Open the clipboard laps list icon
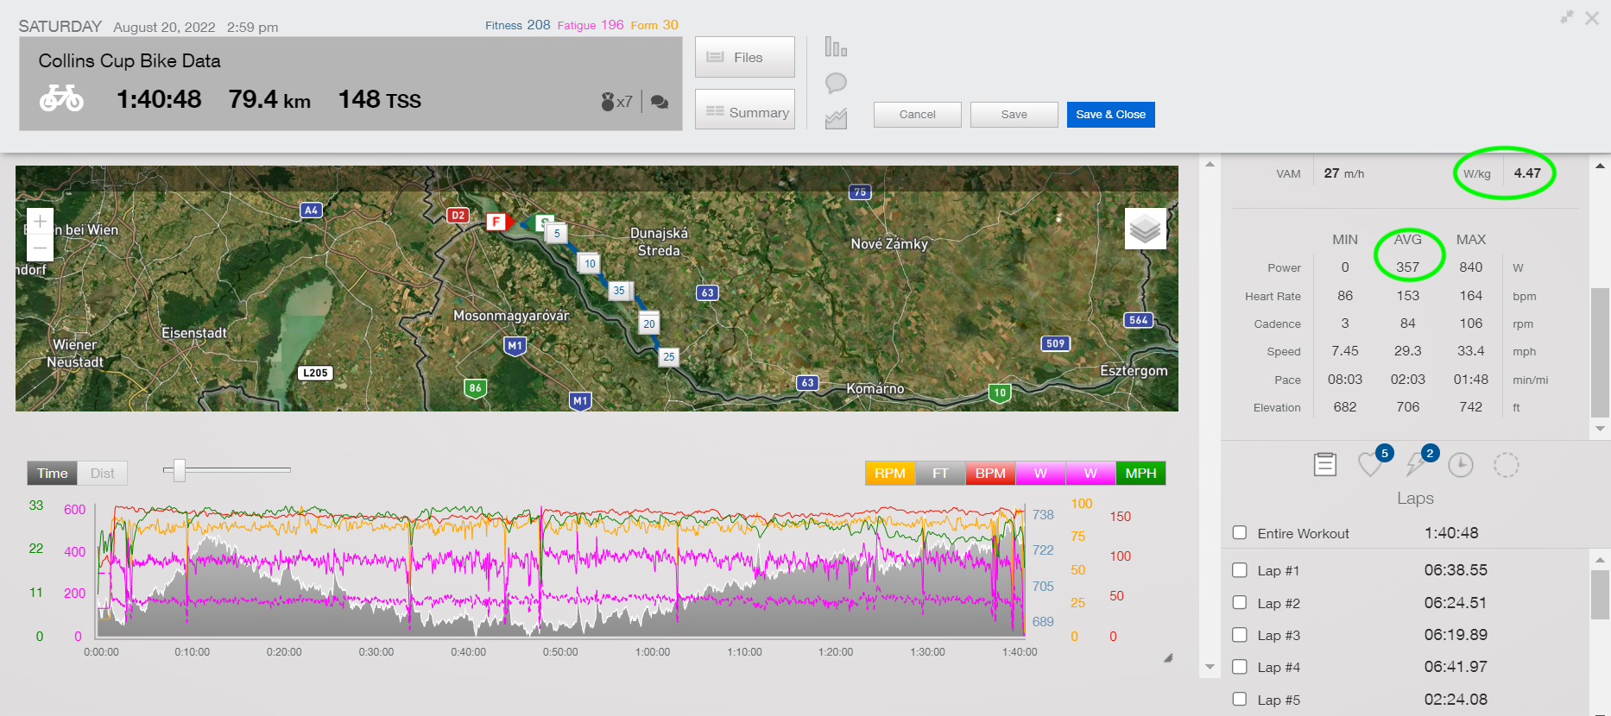This screenshot has width=1611, height=716. 1324,464
